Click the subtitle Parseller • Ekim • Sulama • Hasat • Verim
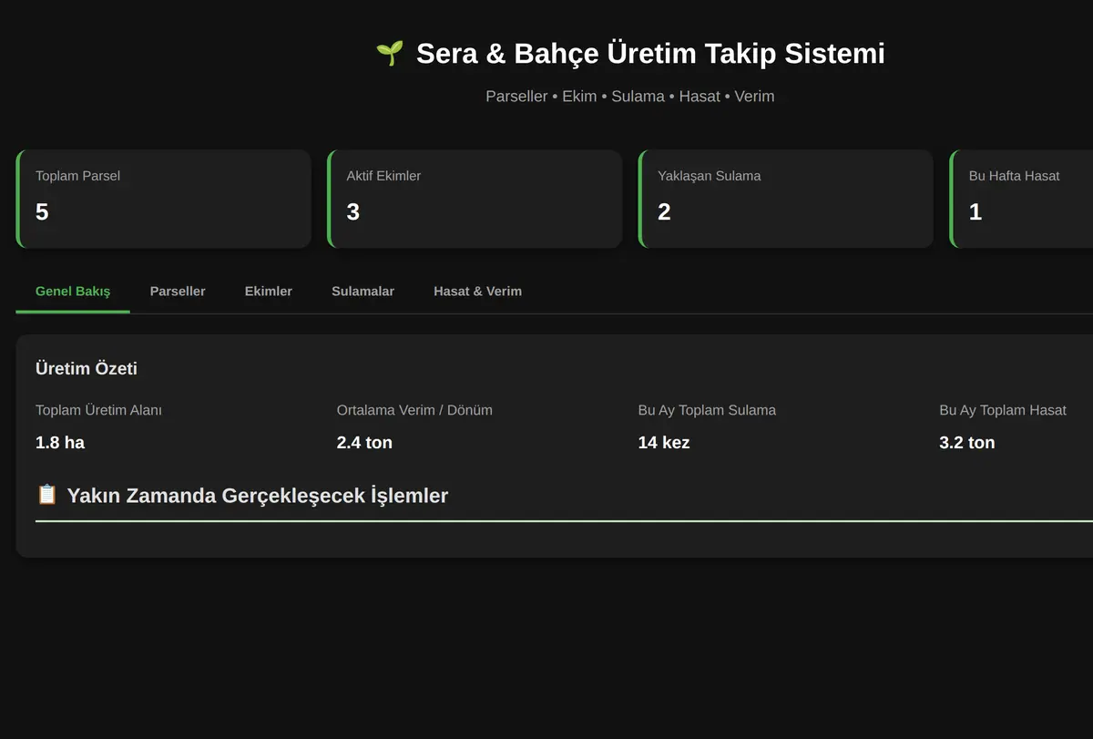1093x739 pixels. coord(630,97)
